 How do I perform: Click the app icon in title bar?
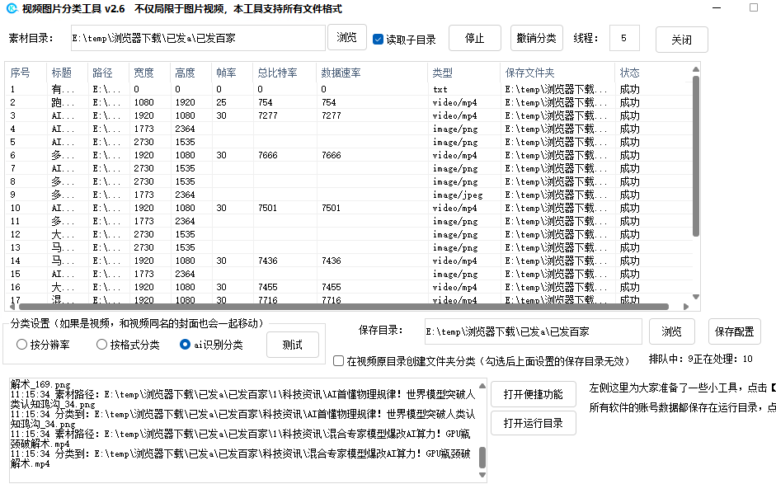click(x=12, y=8)
